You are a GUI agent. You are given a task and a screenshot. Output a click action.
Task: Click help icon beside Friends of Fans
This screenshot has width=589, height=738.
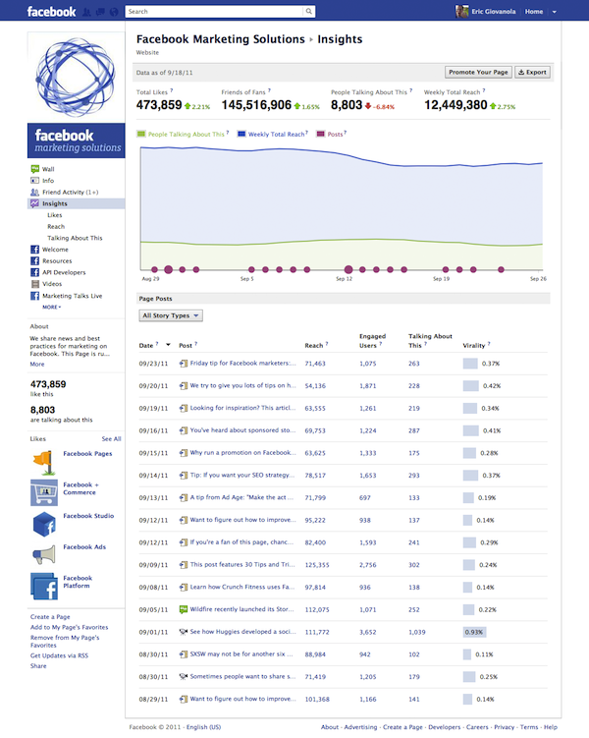pos(269,90)
